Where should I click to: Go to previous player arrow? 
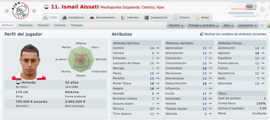tap(7, 11)
